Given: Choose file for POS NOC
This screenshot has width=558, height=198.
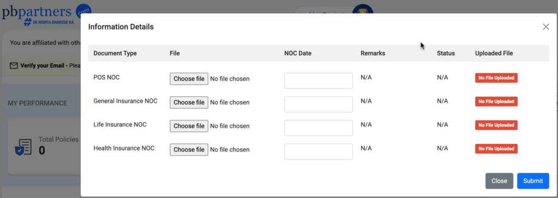Looking at the screenshot, I should tap(189, 79).
